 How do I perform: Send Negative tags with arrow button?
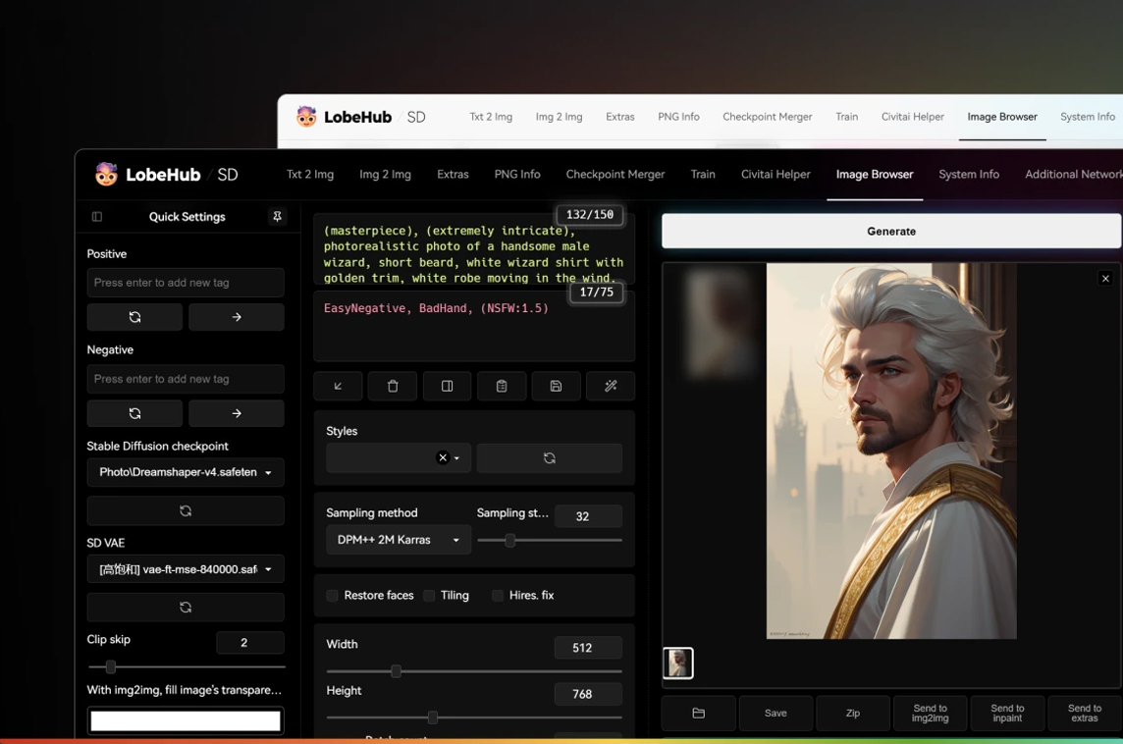click(237, 413)
